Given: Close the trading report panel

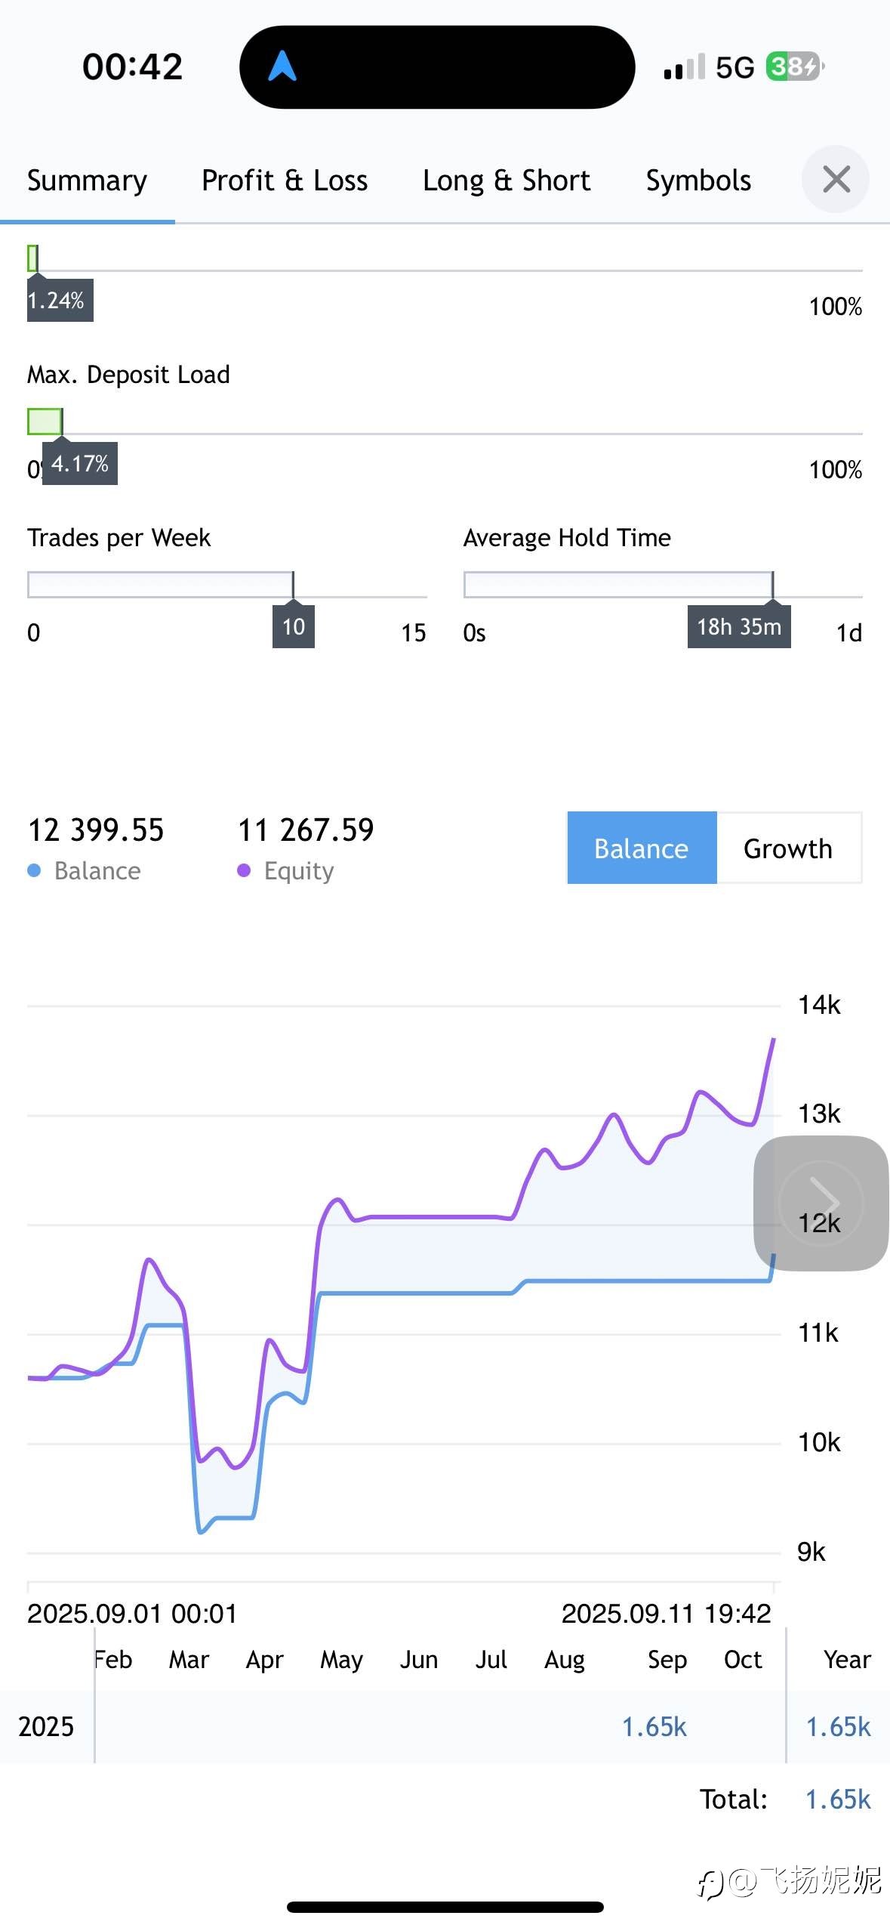Looking at the screenshot, I should [836, 180].
